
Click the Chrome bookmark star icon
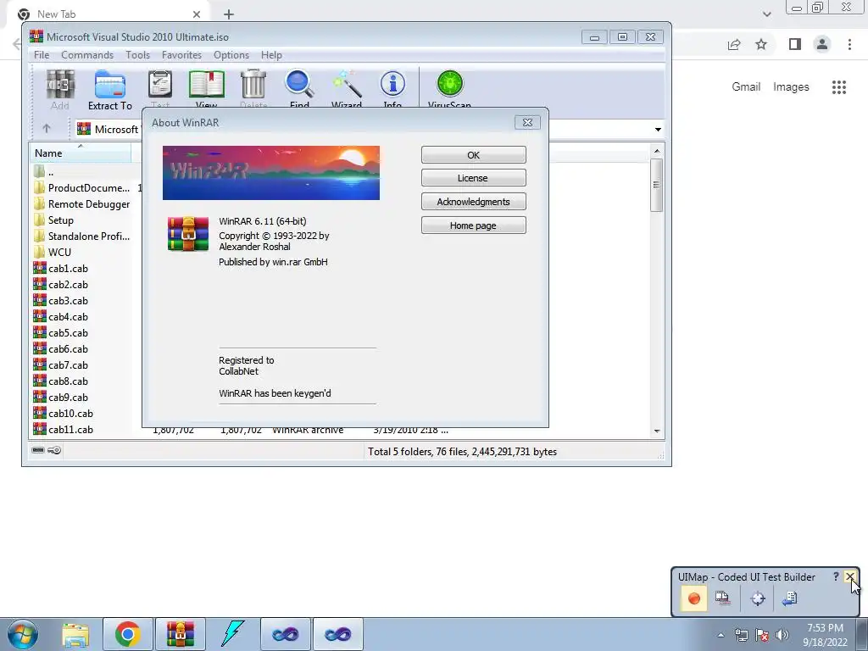(x=762, y=44)
